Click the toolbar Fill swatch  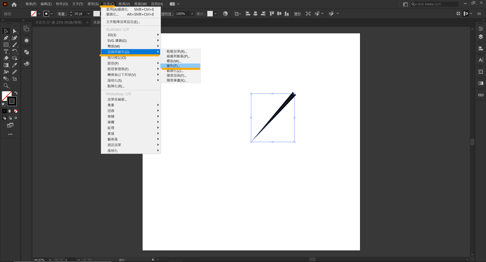(x=6, y=95)
